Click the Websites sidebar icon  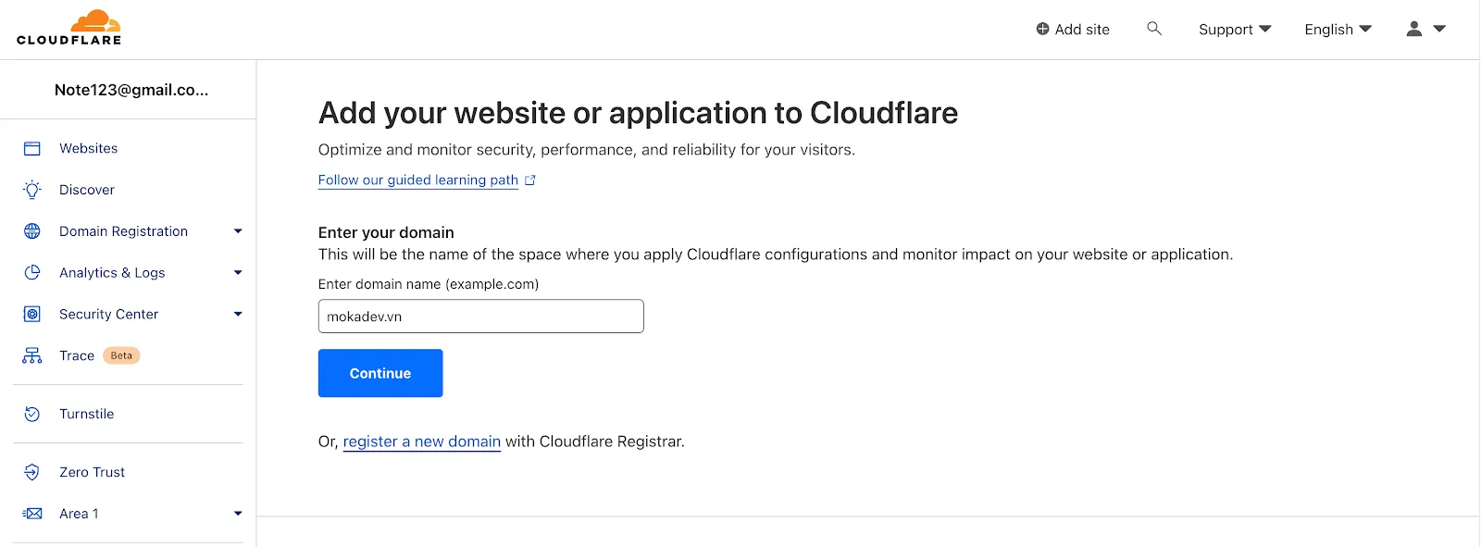point(32,148)
